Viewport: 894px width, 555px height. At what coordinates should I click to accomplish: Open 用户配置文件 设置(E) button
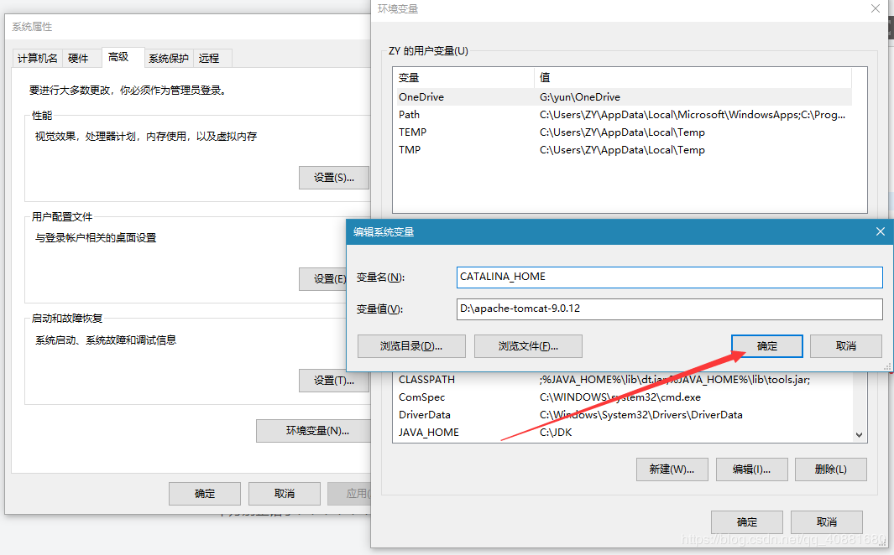323,279
